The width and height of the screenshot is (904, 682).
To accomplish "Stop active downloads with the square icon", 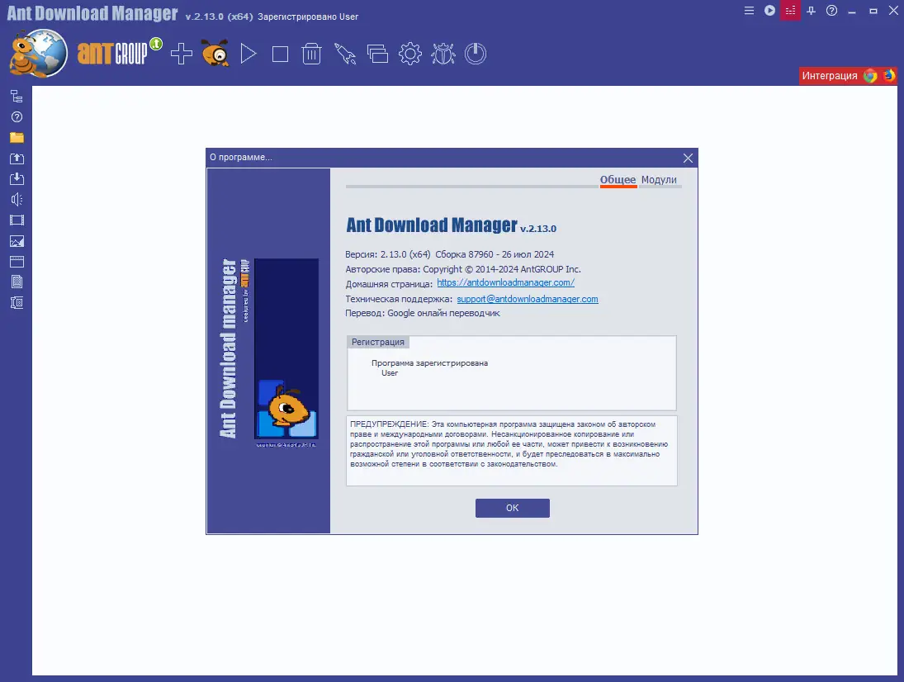I will coord(279,53).
